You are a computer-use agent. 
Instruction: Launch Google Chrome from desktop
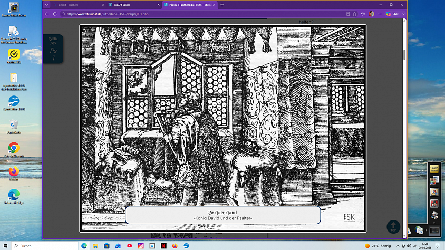[14, 150]
